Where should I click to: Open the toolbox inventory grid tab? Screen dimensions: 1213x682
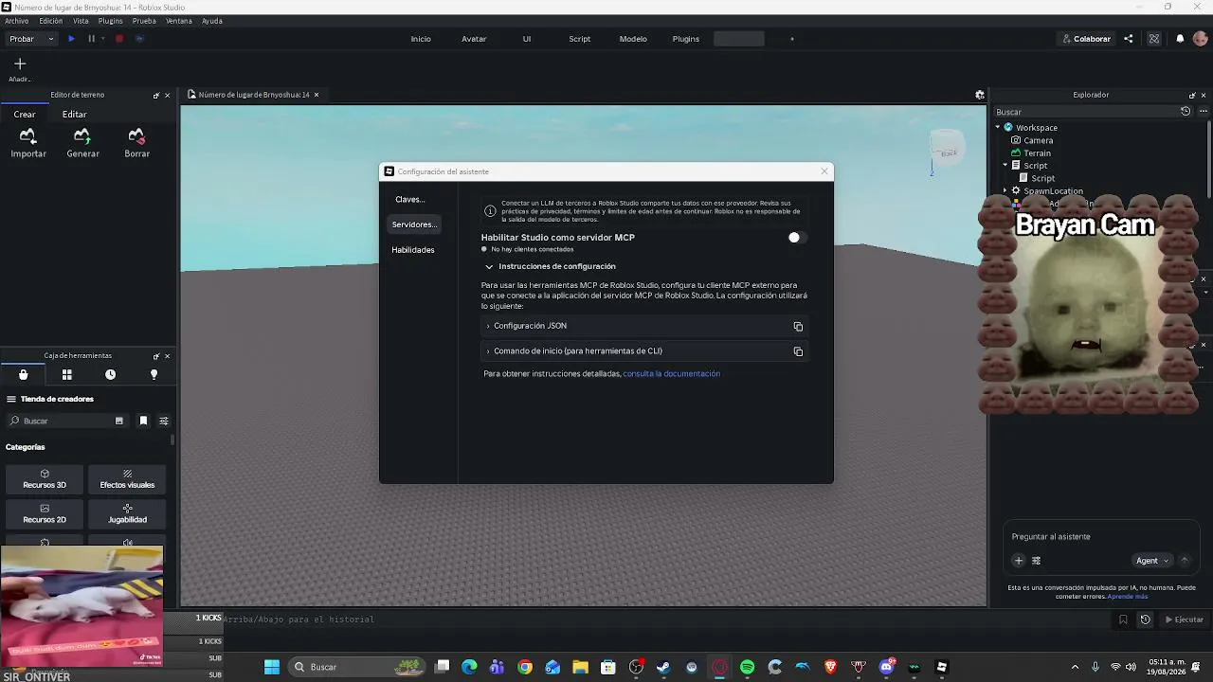pos(66,375)
